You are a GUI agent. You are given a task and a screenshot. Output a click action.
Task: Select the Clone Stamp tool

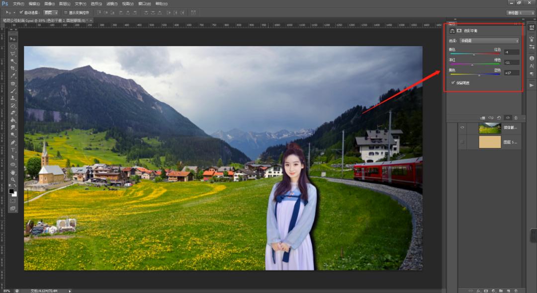13,98
